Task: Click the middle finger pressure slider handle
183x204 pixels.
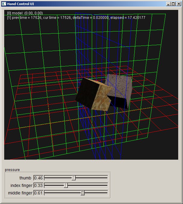Action: click(82, 193)
